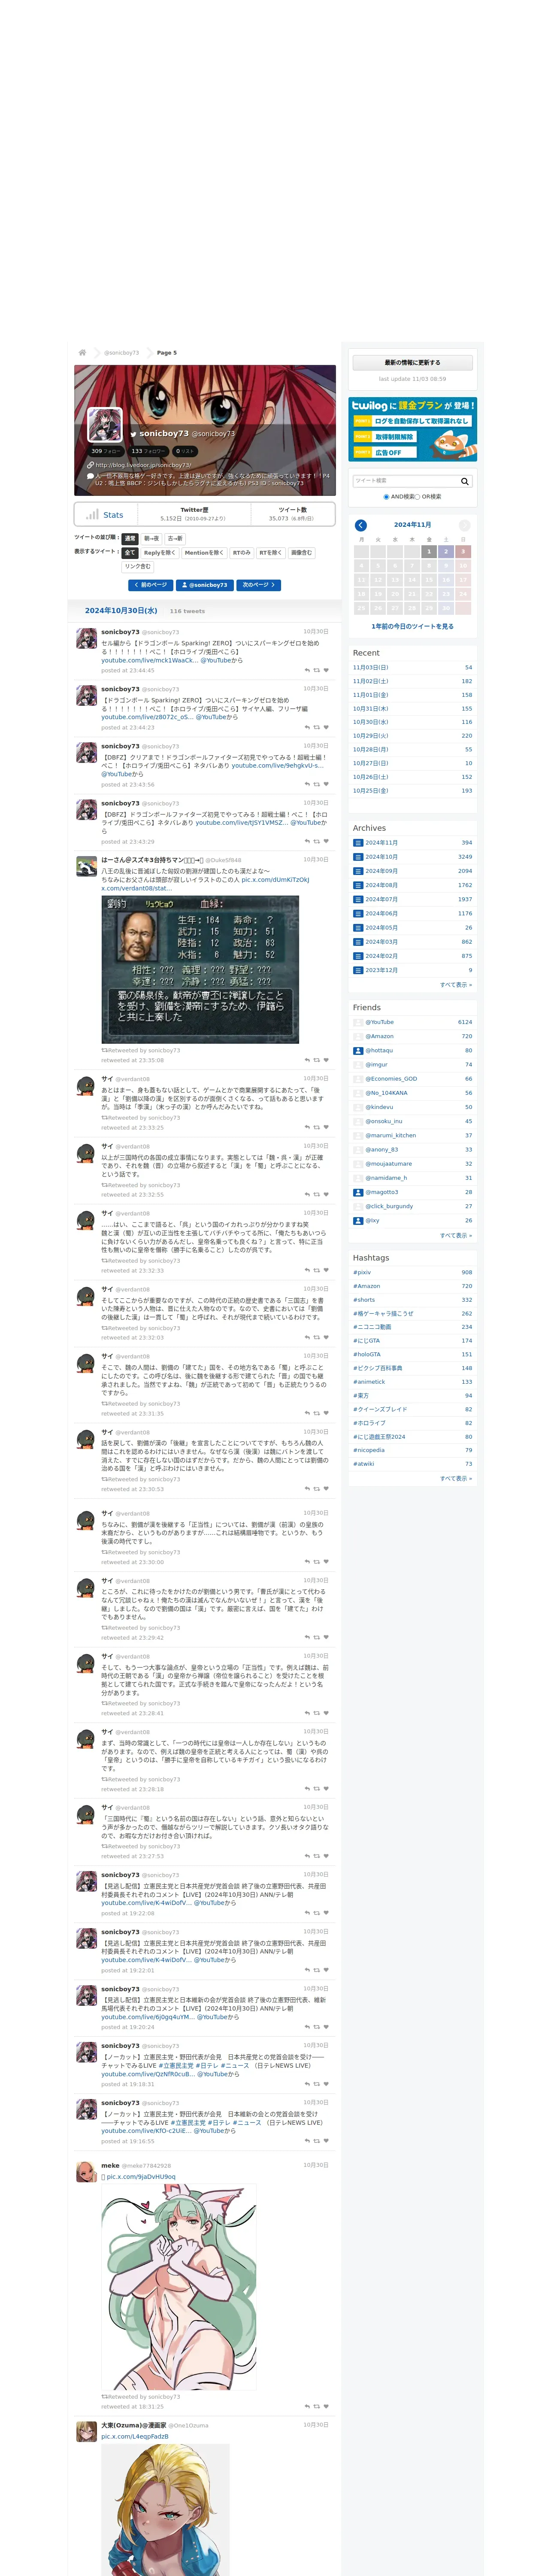Show all tweets with 全て filter

click(130, 552)
